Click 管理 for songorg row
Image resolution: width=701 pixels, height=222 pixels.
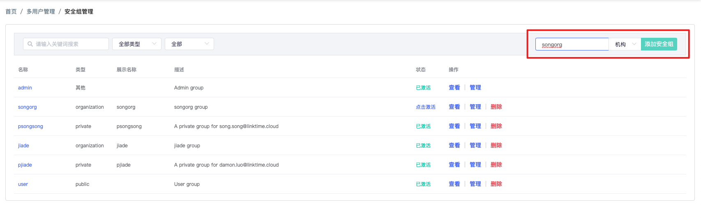(475, 107)
